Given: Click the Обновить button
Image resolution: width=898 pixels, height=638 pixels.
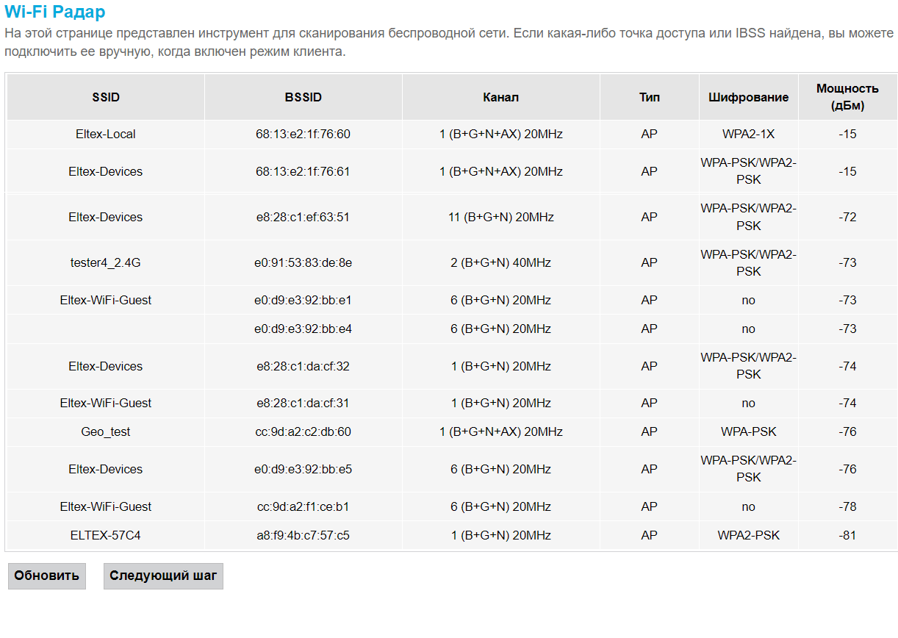Looking at the screenshot, I should pos(46,576).
